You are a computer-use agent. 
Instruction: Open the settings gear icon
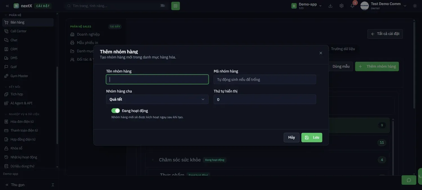click(342, 6)
